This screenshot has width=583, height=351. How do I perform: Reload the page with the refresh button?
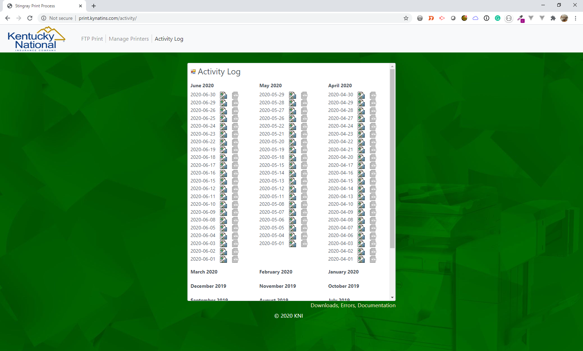coord(30,18)
